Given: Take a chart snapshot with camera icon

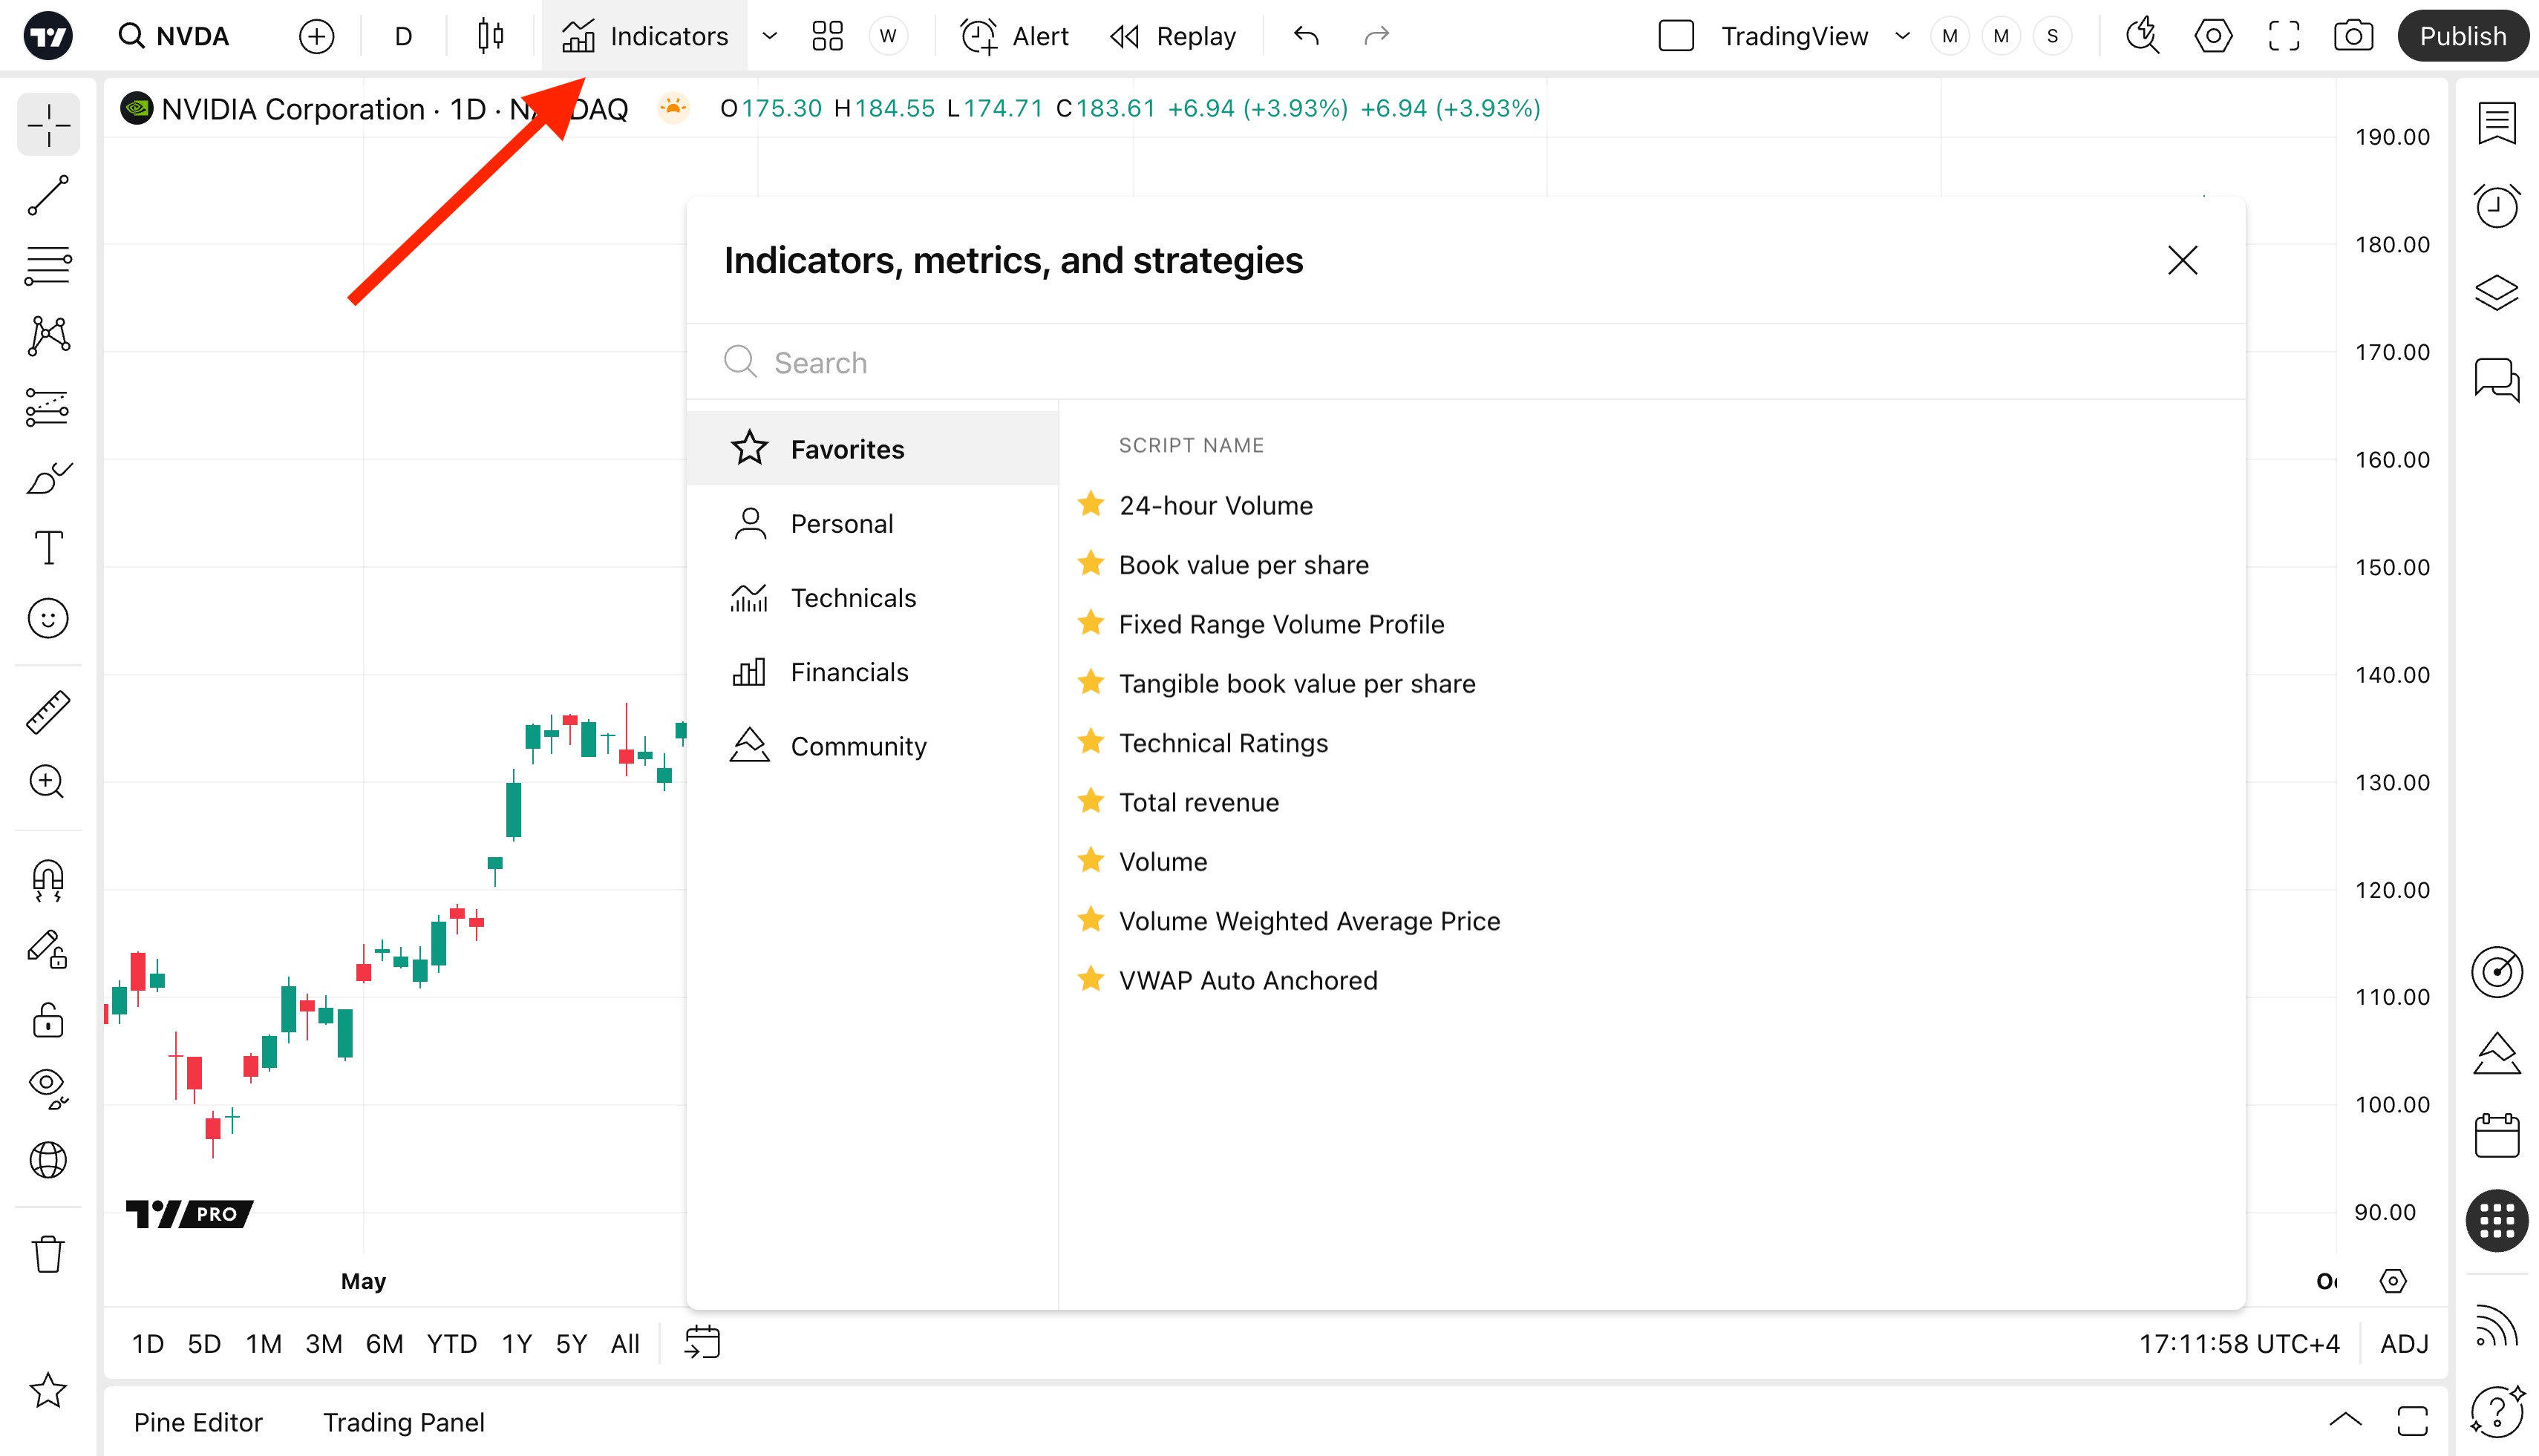Looking at the screenshot, I should point(2353,36).
